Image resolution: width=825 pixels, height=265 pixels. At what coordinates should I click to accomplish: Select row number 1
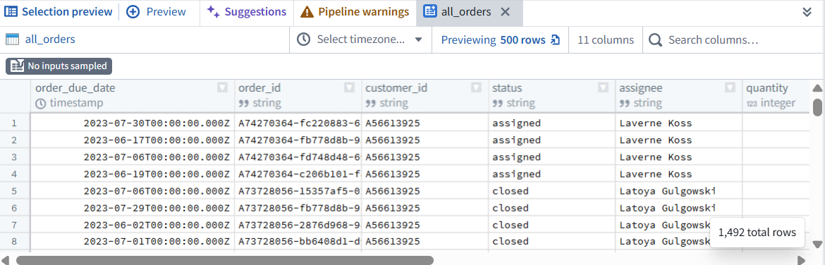15,123
